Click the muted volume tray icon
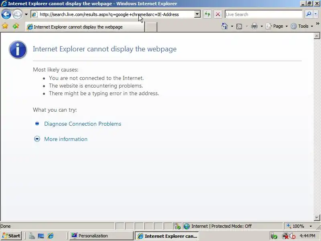Screen dimensions: 321x241 tap(293, 236)
